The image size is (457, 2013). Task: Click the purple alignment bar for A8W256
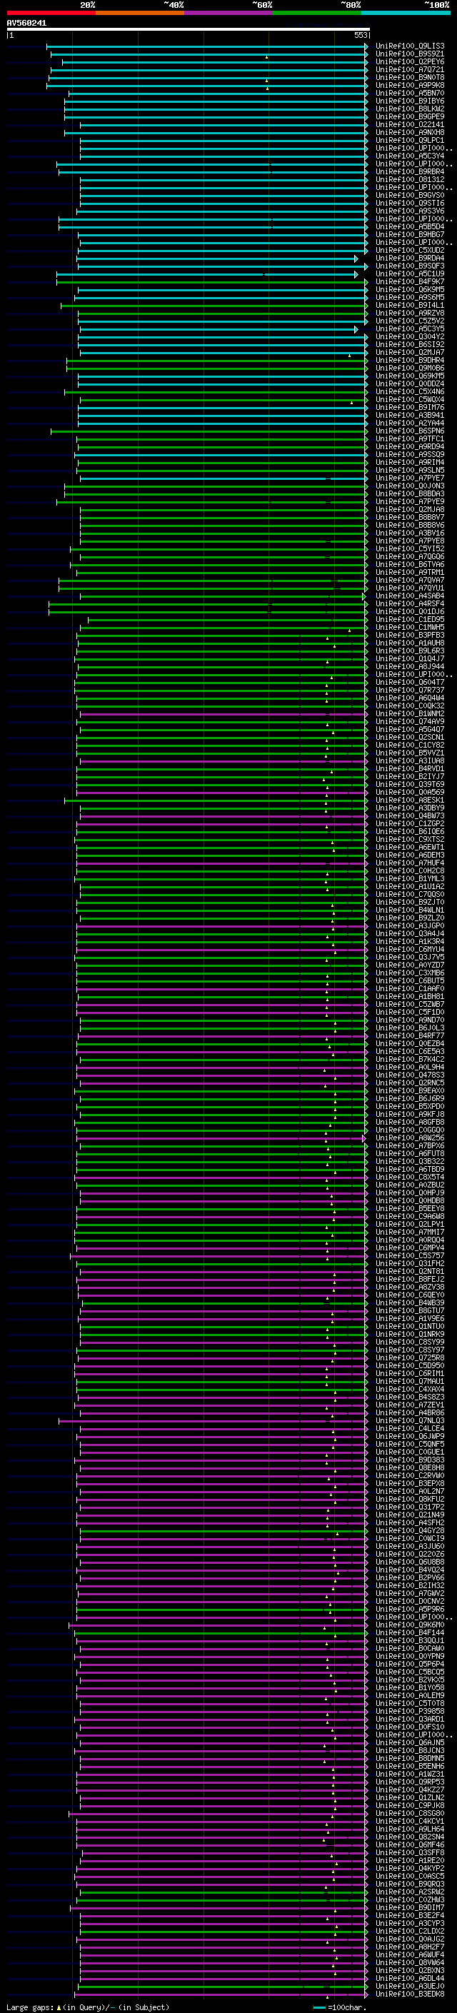(223, 1138)
